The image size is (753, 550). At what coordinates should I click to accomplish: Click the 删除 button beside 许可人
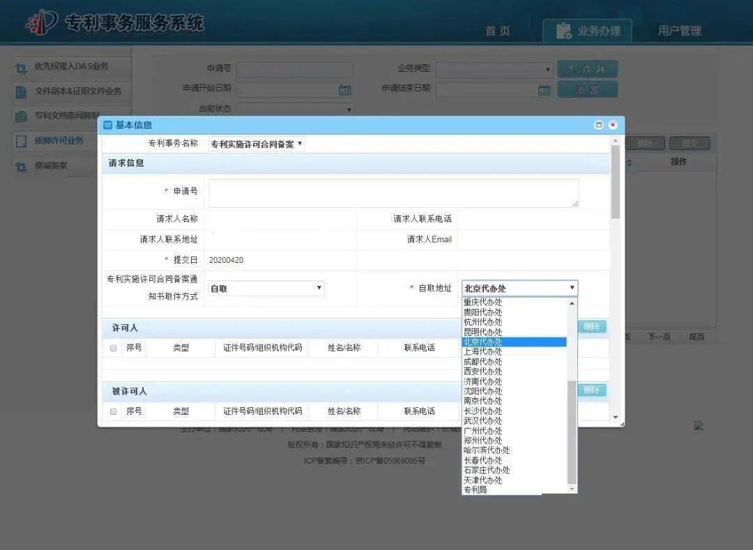(x=591, y=326)
